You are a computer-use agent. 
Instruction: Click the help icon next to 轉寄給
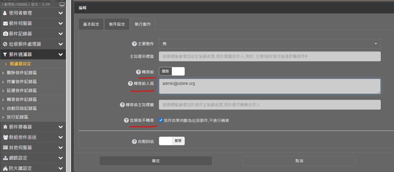pos(138,72)
